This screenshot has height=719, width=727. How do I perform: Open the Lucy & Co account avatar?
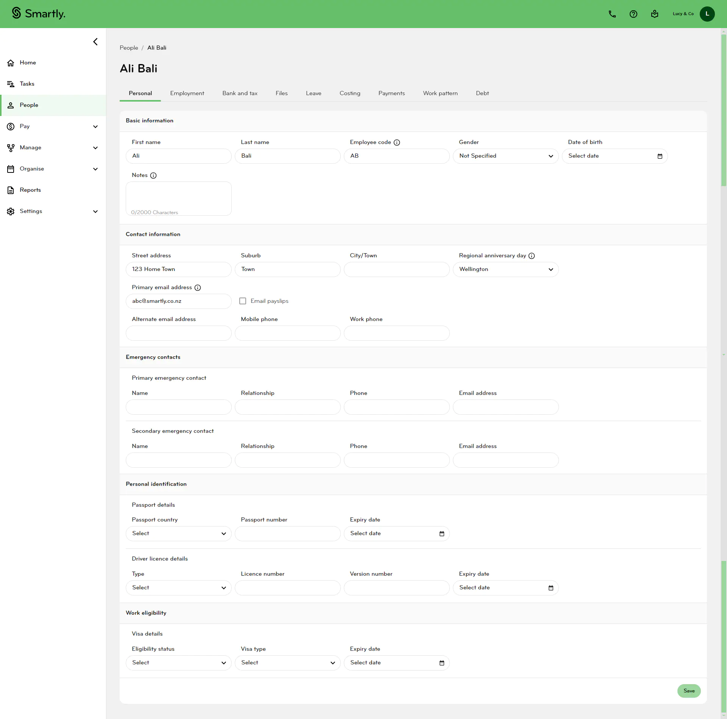point(707,14)
